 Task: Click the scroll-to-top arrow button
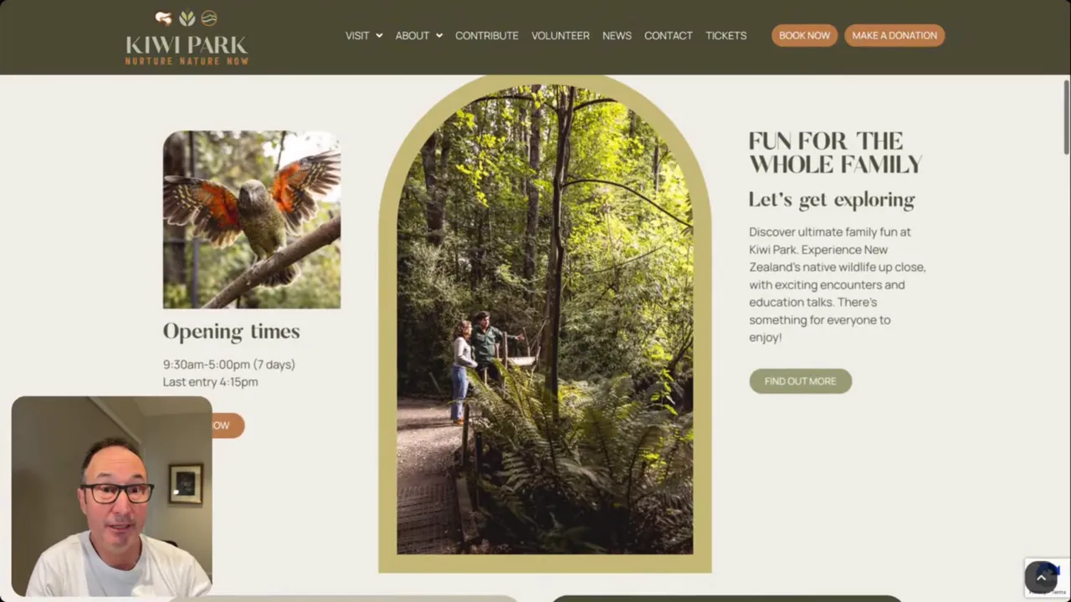1041,577
